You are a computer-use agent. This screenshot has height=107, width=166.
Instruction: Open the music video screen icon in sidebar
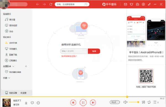[x=6, y=25]
